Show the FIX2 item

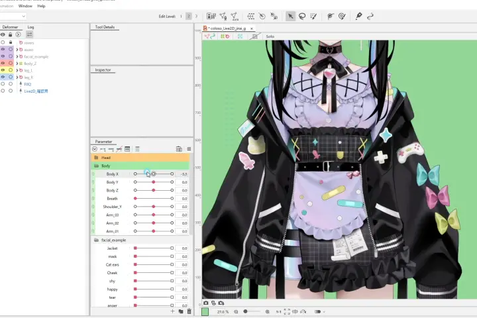pyautogui.click(x=3, y=83)
